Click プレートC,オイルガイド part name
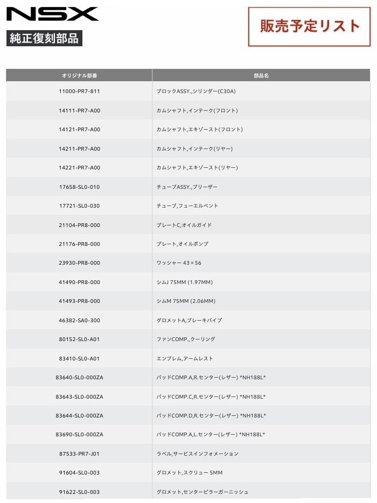The height and width of the screenshot is (503, 377). (184, 225)
